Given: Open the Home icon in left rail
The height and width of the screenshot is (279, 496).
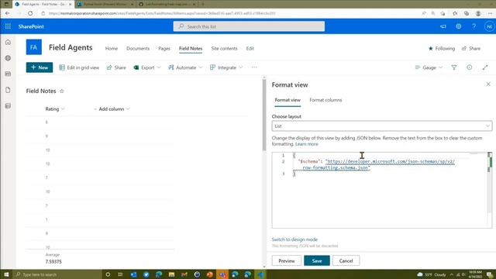Looking at the screenshot, I should coord(8,42).
